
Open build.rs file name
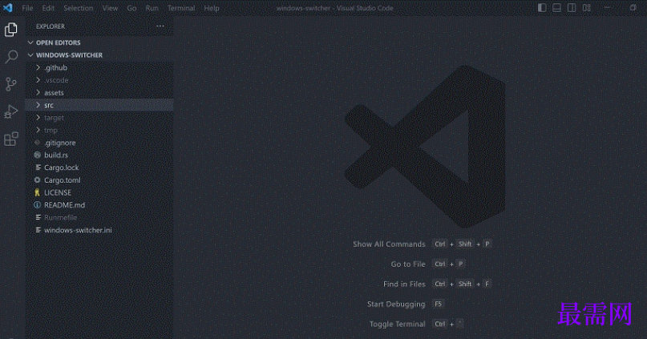[x=56, y=155]
